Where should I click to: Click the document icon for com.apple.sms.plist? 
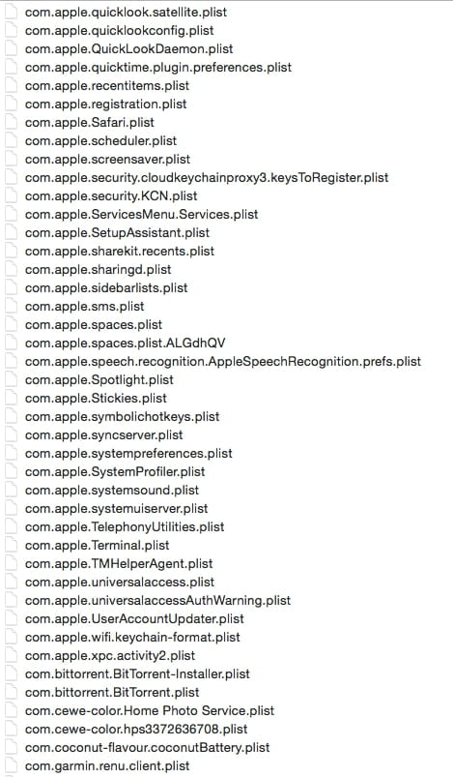[11, 306]
